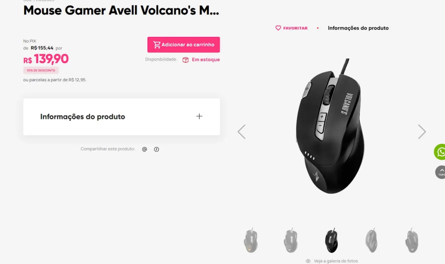Select fourth gray mouse thumbnail

pos(371,240)
